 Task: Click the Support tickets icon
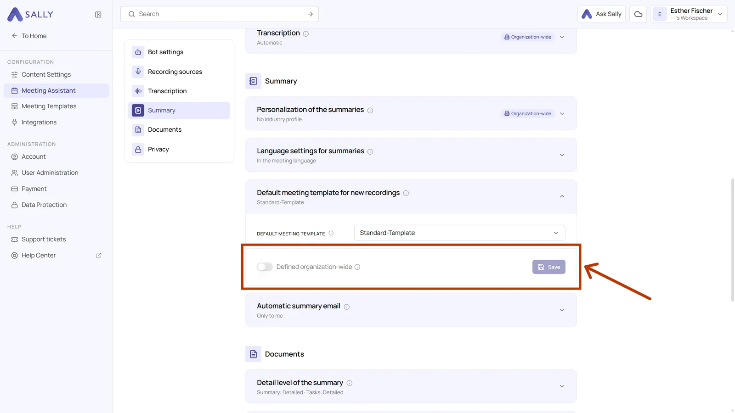[x=15, y=240]
